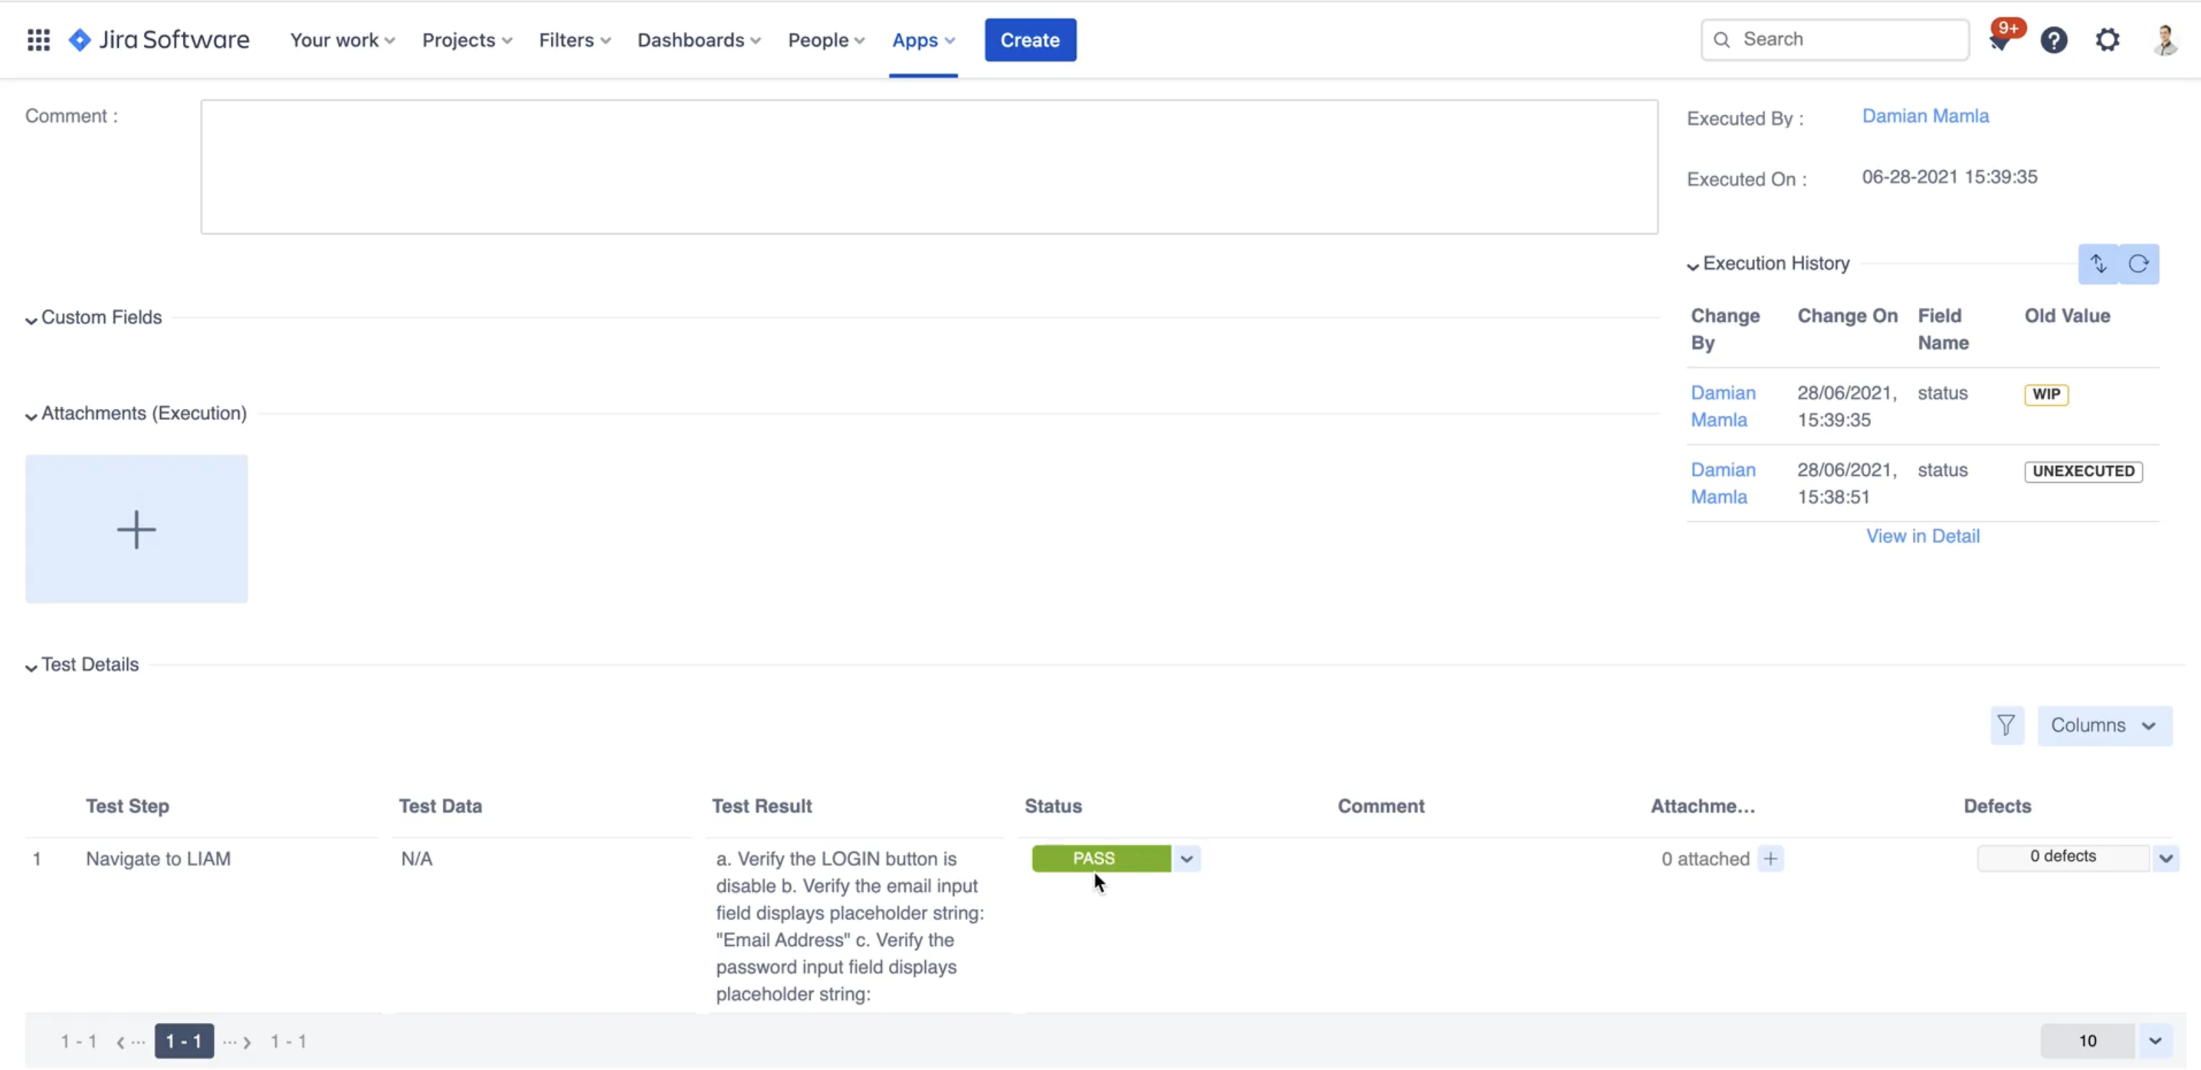
Task: Collapse the Attachments (Execution) section
Action: [x=31, y=415]
